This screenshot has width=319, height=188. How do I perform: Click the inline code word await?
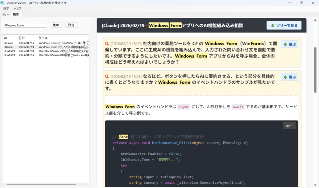point(238,107)
